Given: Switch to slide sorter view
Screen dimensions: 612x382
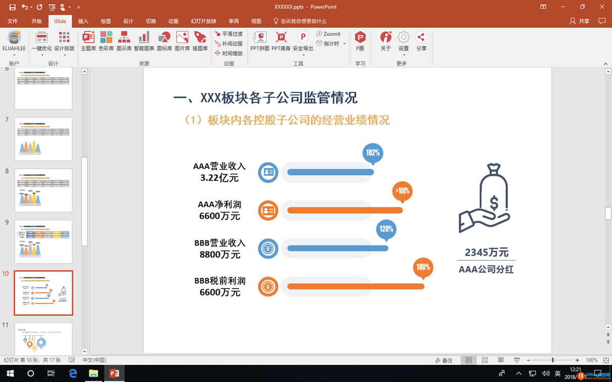Looking at the screenshot, I should (x=485, y=360).
